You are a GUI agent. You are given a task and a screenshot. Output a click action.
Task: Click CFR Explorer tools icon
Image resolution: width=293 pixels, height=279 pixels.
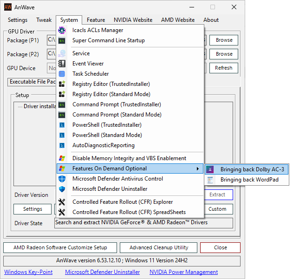[x=62, y=202]
